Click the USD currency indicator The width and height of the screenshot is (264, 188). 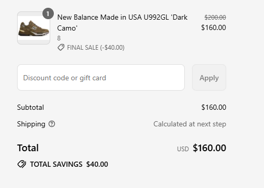(183, 149)
